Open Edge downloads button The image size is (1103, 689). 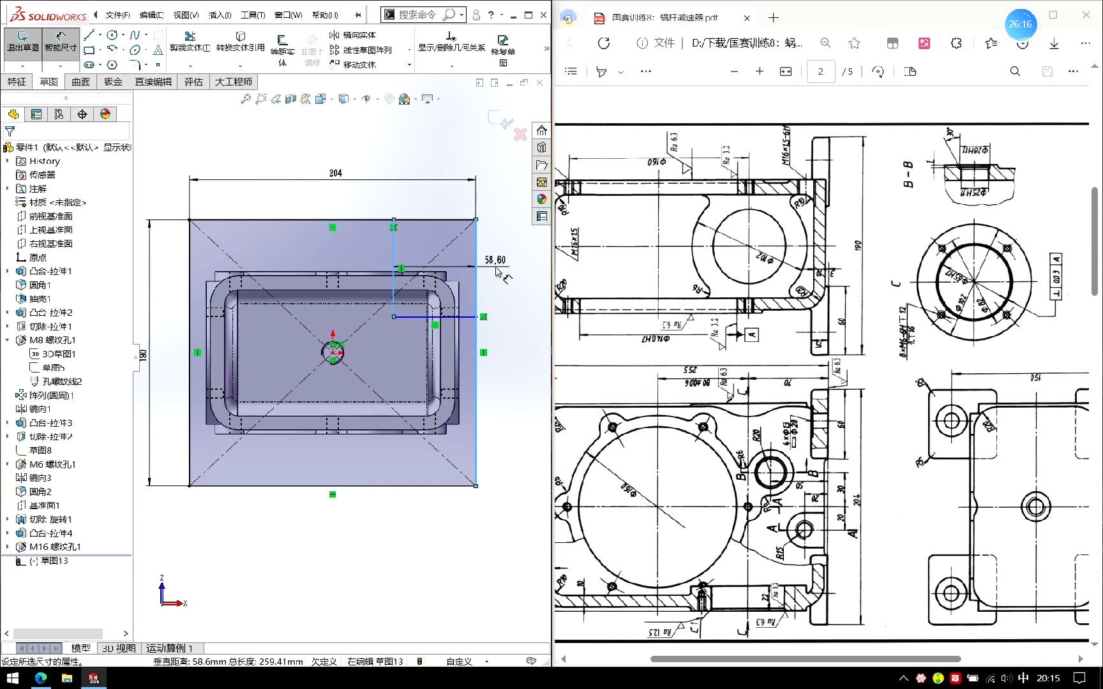point(1054,43)
